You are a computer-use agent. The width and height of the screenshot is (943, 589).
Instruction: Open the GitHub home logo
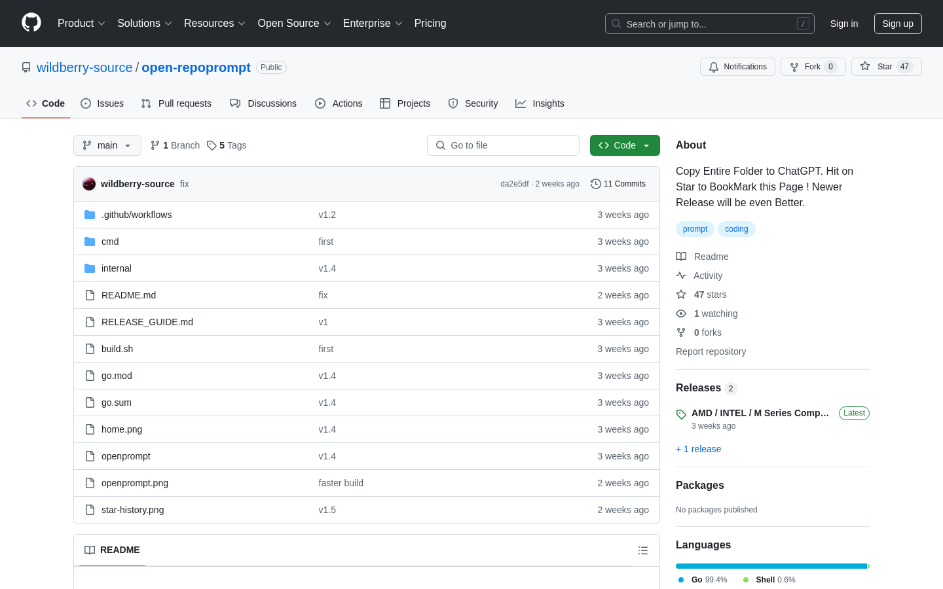31,23
